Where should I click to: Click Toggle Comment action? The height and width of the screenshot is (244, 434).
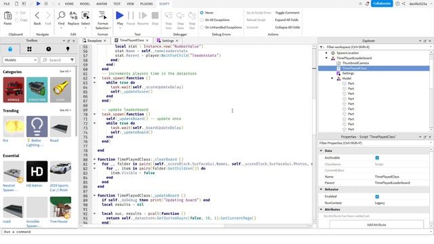coord(287,13)
